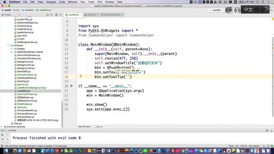Select style.qss in the Project tree
274x154 pixels.
pyautogui.click(x=22, y=107)
